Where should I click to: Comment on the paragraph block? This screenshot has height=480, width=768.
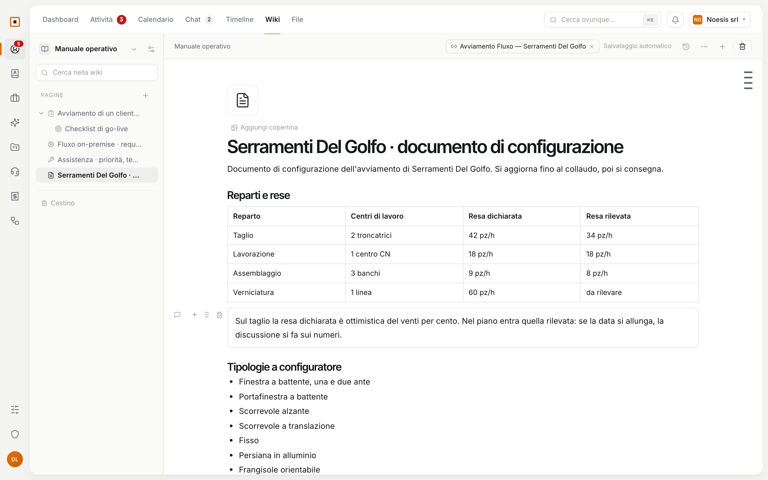pos(177,315)
